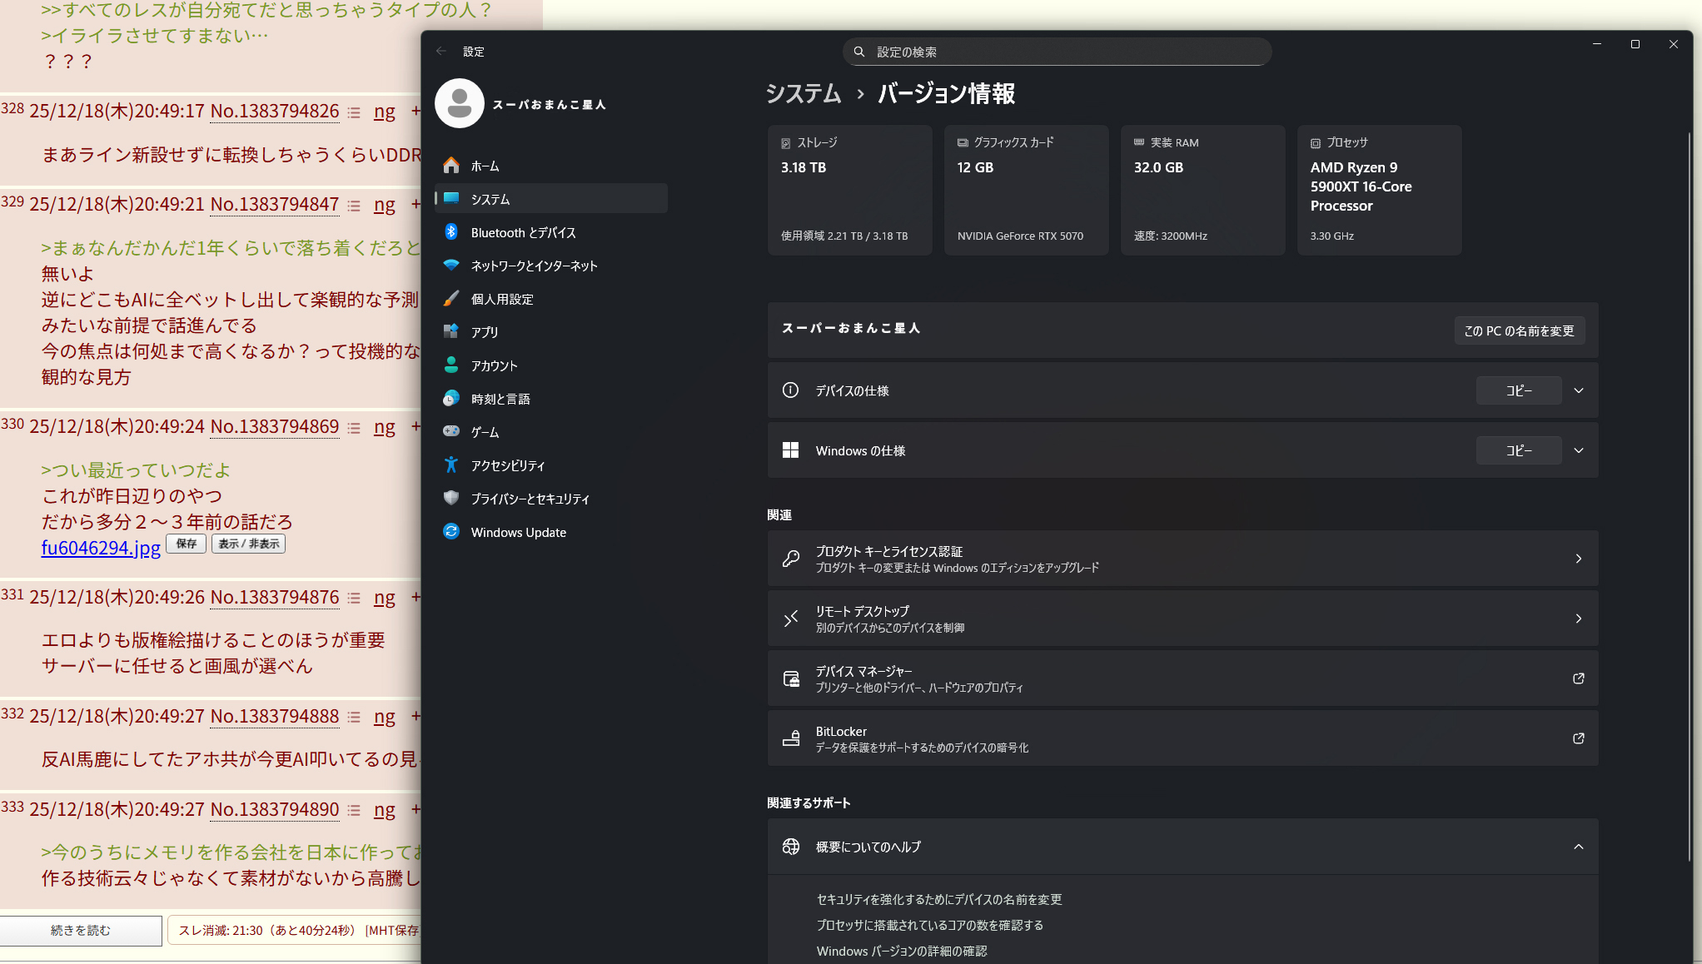Expand the デバイスの仕様 section chevron
Screen dimensions: 1702x964
tap(1578, 390)
